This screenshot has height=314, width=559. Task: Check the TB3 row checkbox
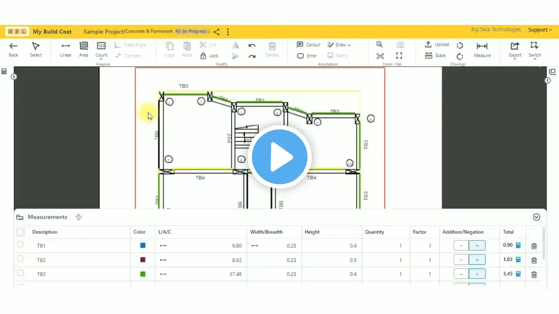tap(20, 273)
